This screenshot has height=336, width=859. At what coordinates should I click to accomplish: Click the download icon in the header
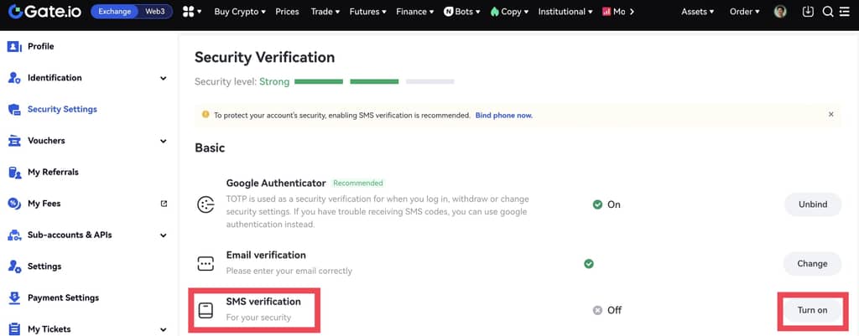[808, 12]
